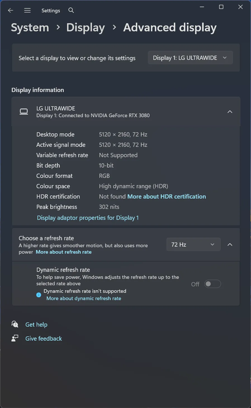The width and height of the screenshot is (251, 408).
Task: Maximize the Settings window
Action: pyautogui.click(x=221, y=7)
